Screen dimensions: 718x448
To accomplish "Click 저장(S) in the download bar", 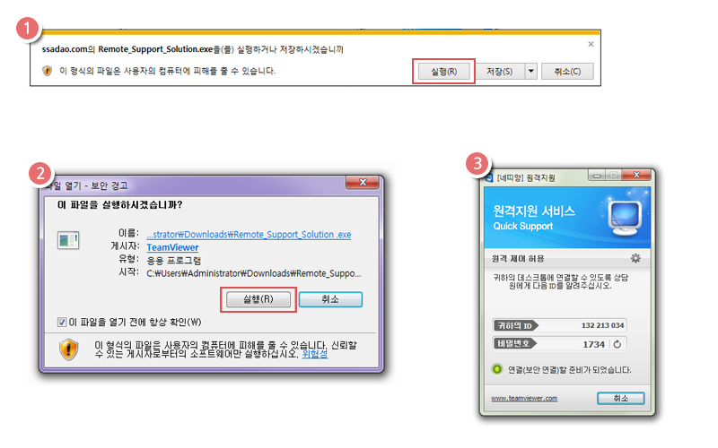I will 499,72.
